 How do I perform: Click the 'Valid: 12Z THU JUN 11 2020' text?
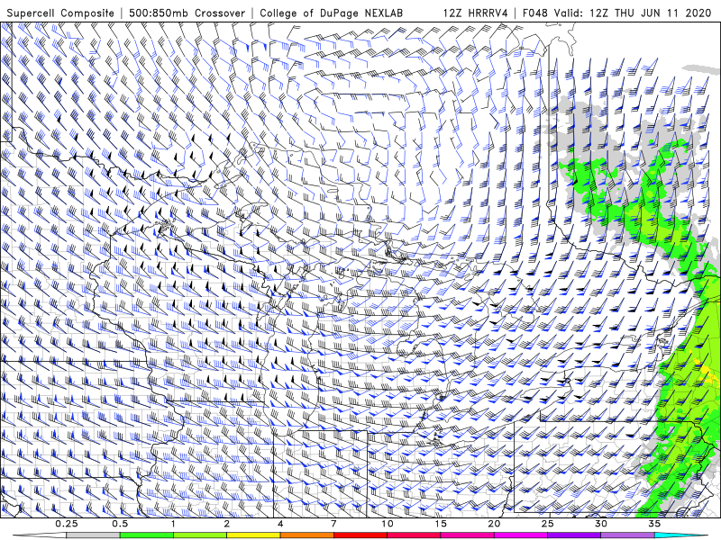pyautogui.click(x=633, y=13)
